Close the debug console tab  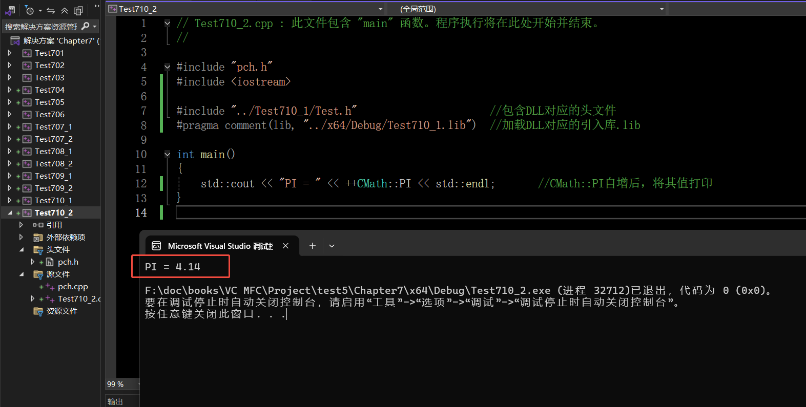285,246
